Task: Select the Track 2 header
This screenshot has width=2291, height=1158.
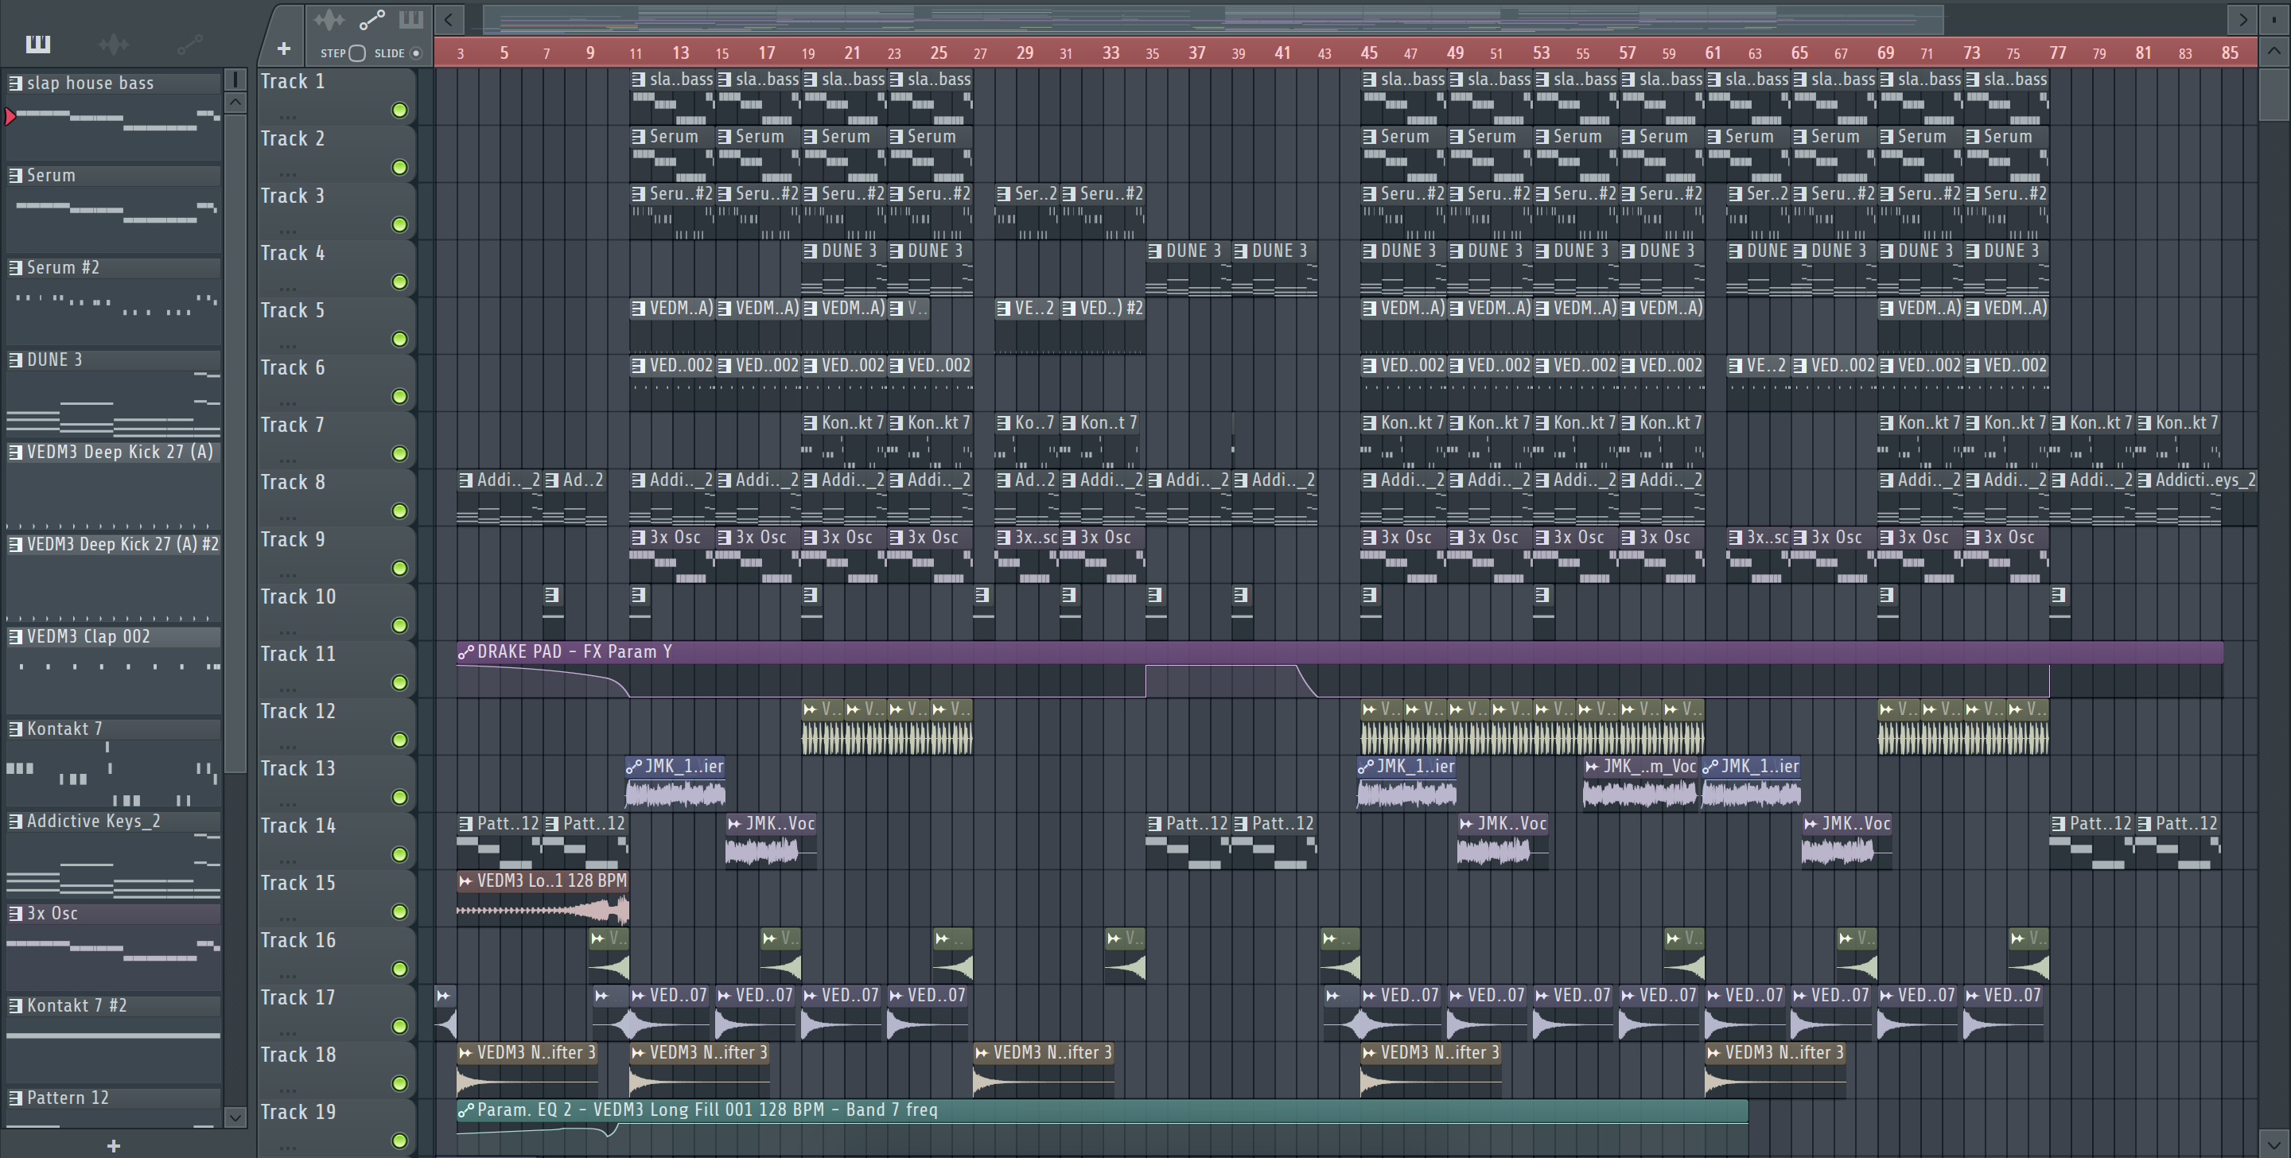Action: click(x=336, y=153)
